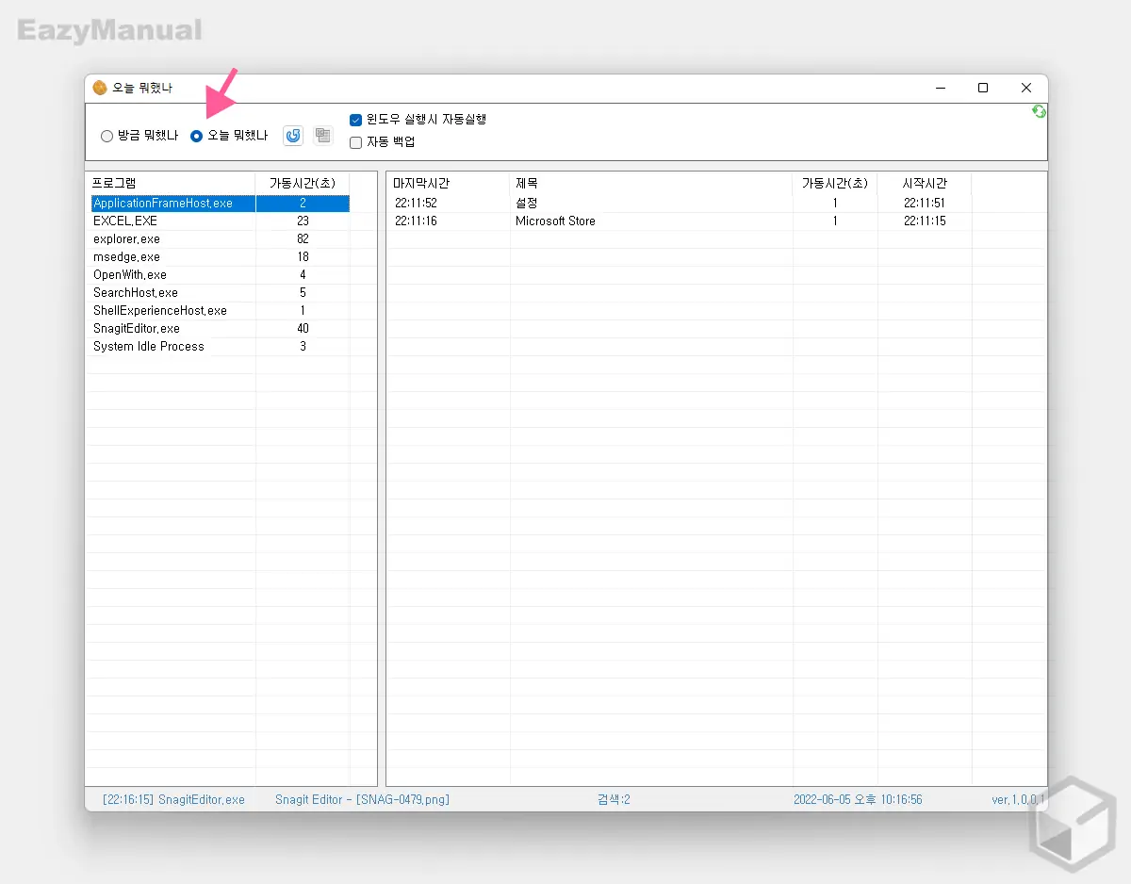Sort program list by 가동시간(초) header
Viewport: 1131px width, 884px height.
coord(302,183)
